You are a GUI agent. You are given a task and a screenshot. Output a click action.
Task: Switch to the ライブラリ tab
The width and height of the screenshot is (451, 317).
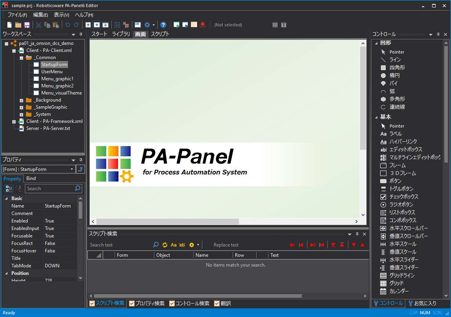[x=121, y=34]
